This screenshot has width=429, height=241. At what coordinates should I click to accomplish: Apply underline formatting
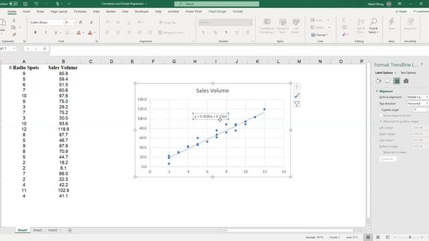(56, 33)
